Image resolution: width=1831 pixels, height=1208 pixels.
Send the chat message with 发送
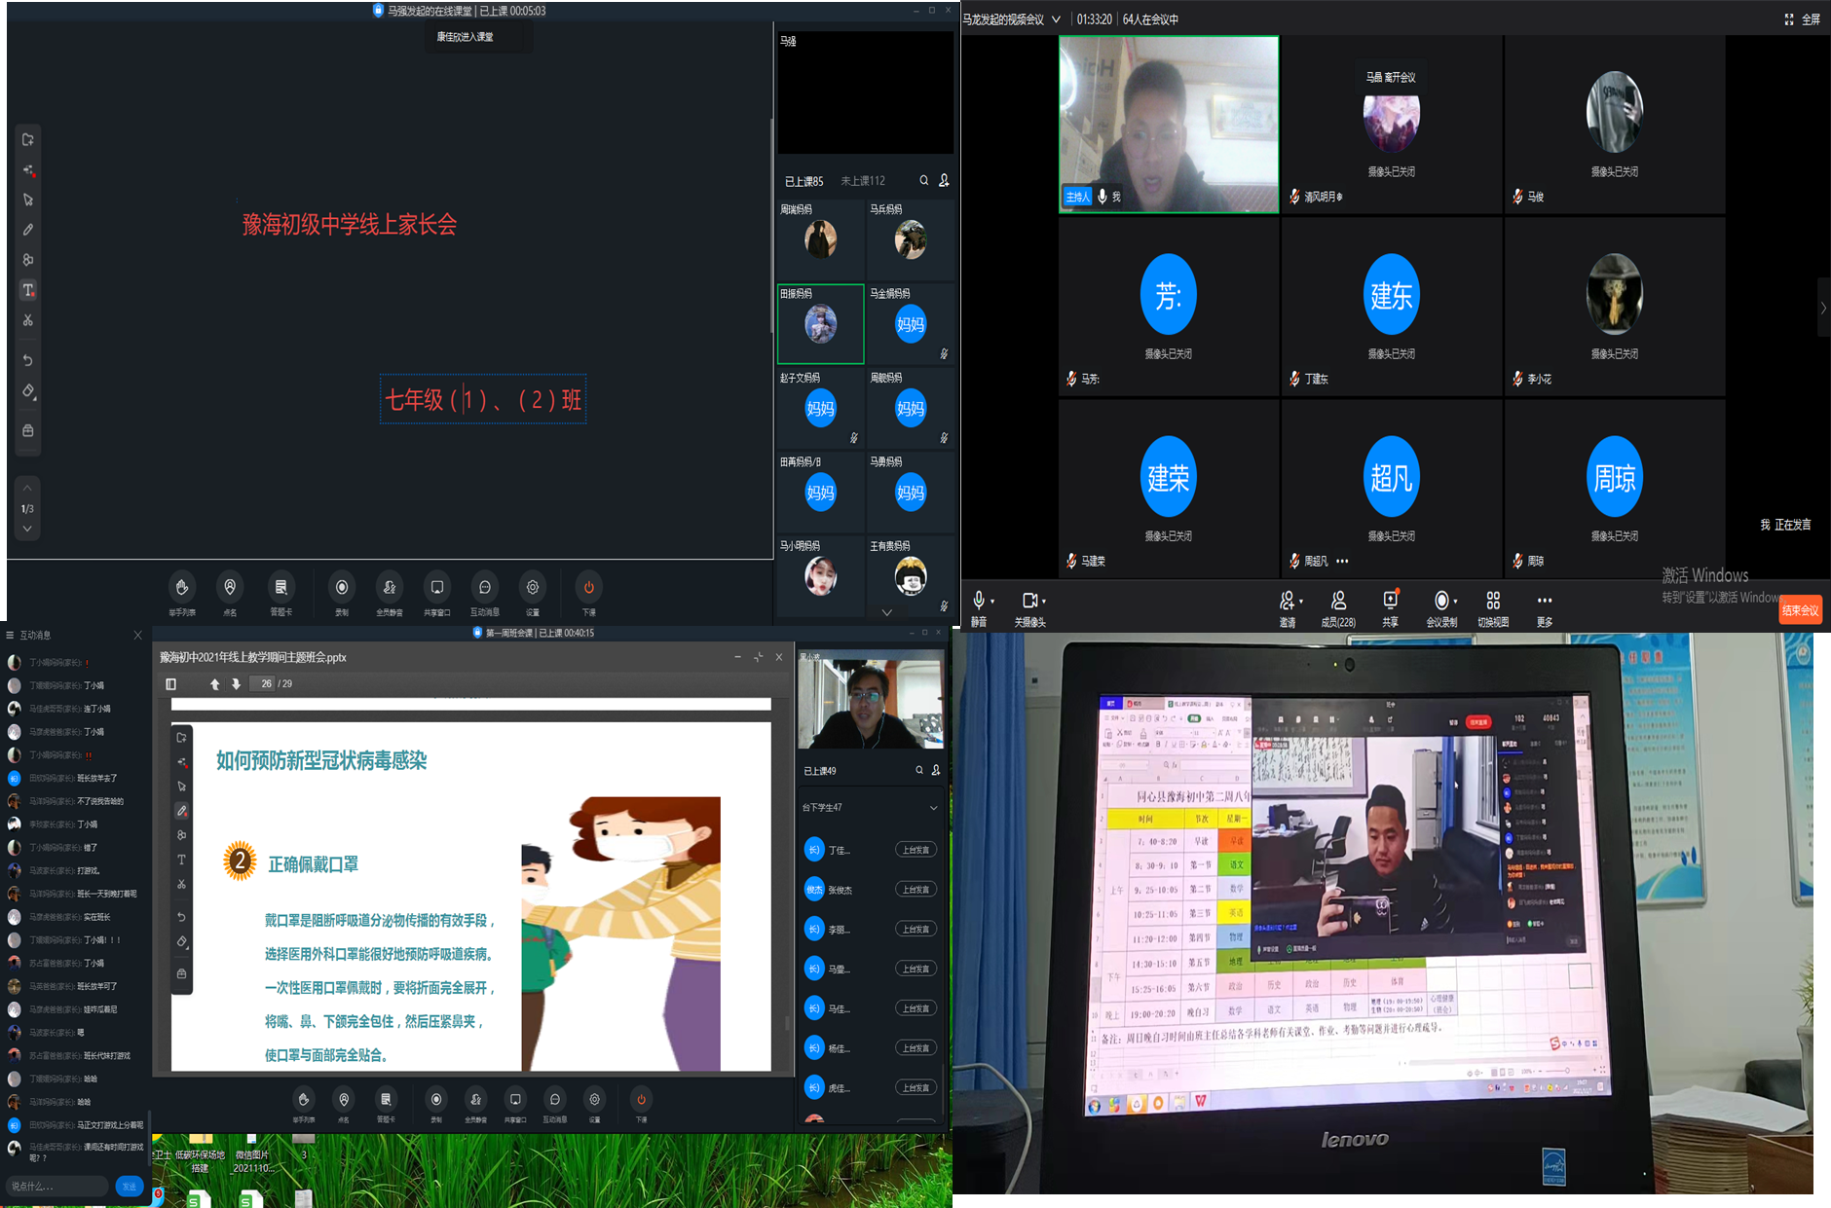(130, 1186)
